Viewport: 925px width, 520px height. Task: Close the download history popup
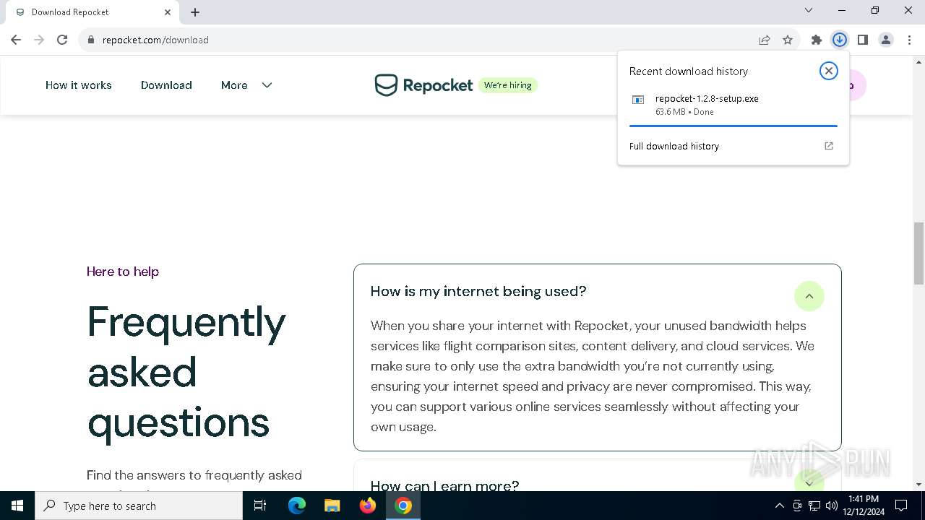tap(829, 71)
